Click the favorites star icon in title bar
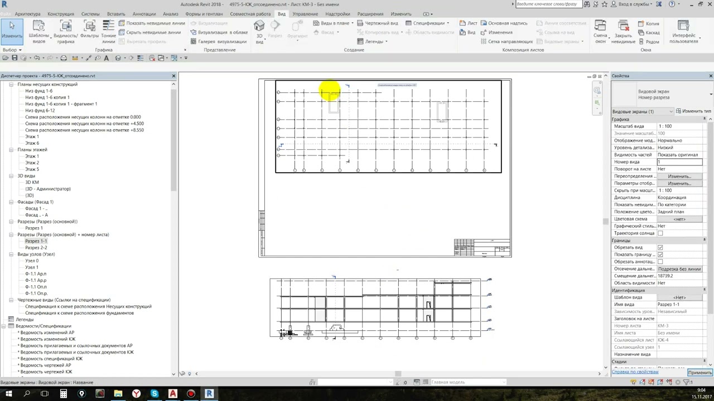 [x=605, y=4]
